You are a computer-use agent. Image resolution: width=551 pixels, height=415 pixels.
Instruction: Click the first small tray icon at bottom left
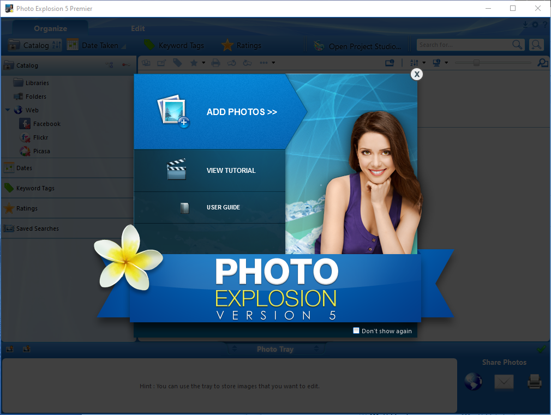[x=10, y=349]
